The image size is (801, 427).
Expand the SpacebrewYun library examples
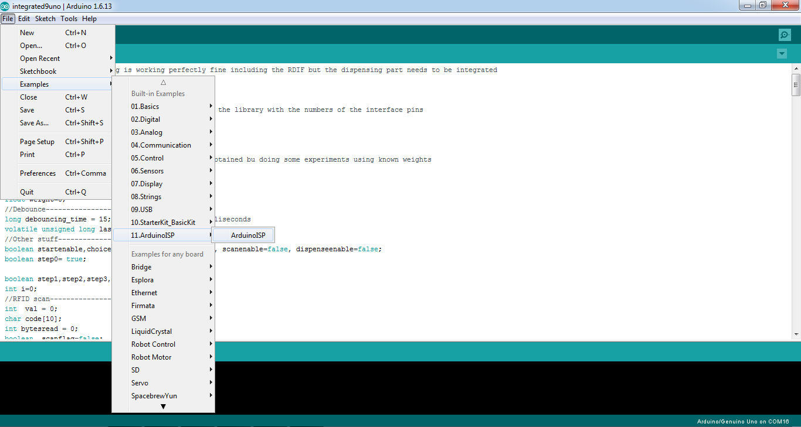click(x=164, y=396)
